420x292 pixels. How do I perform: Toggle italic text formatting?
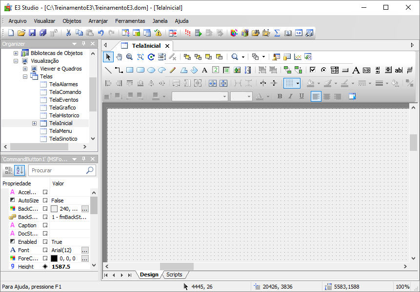tap(290, 96)
